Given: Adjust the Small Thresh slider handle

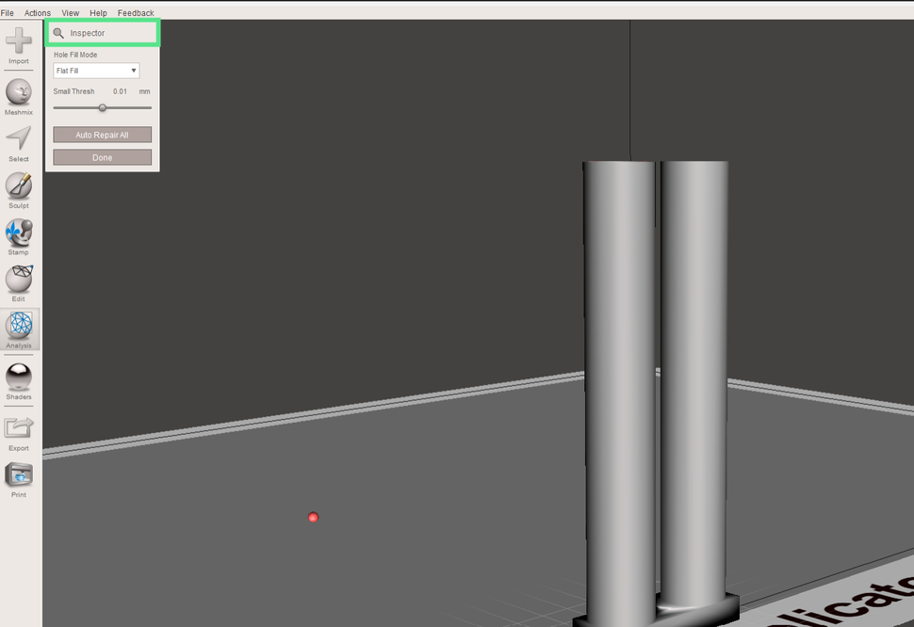Looking at the screenshot, I should [103, 107].
